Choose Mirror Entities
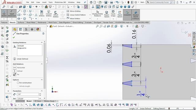Viewport: 196px width, 110px height. pyautogui.click(x=73, y=11)
